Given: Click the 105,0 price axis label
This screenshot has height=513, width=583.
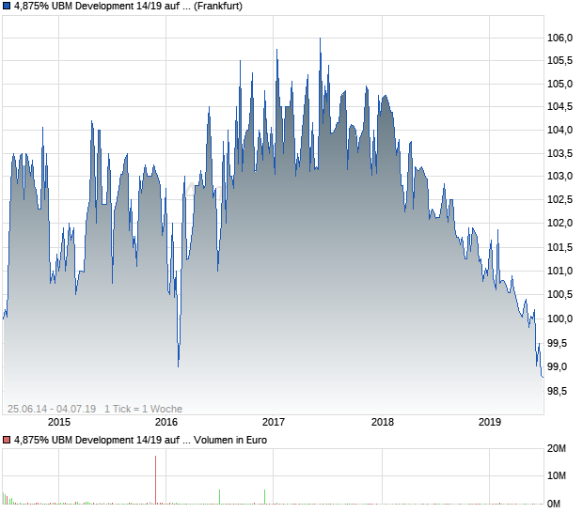Looking at the screenshot, I should click(x=559, y=84).
